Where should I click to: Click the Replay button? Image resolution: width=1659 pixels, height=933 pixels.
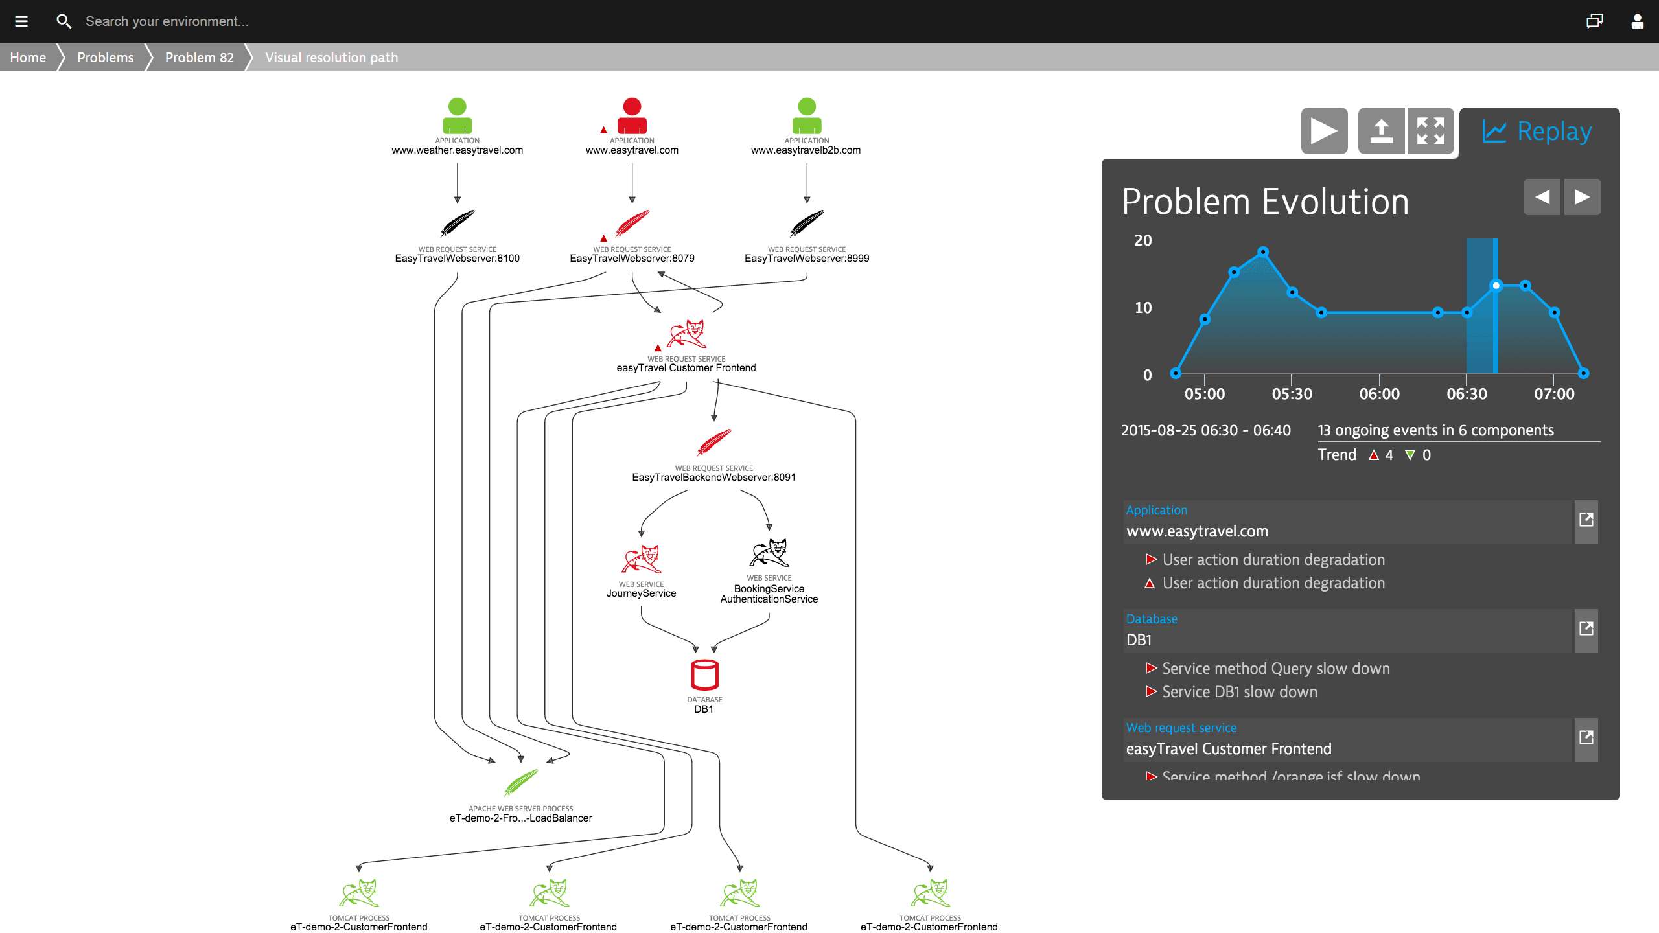click(1538, 131)
